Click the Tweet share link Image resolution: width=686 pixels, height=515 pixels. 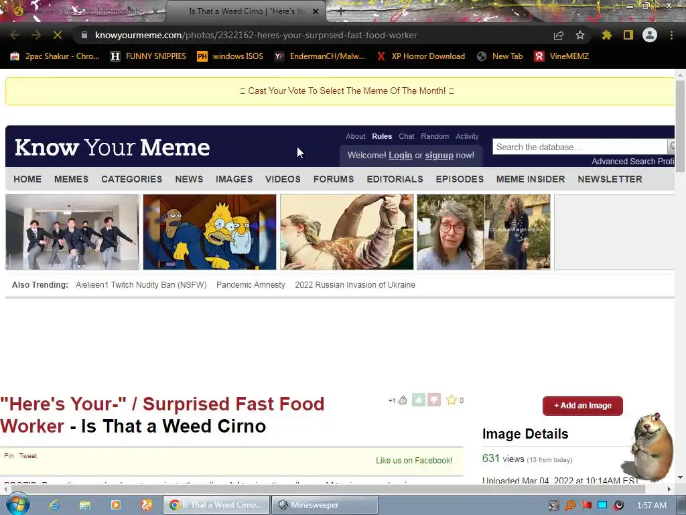coord(28,456)
